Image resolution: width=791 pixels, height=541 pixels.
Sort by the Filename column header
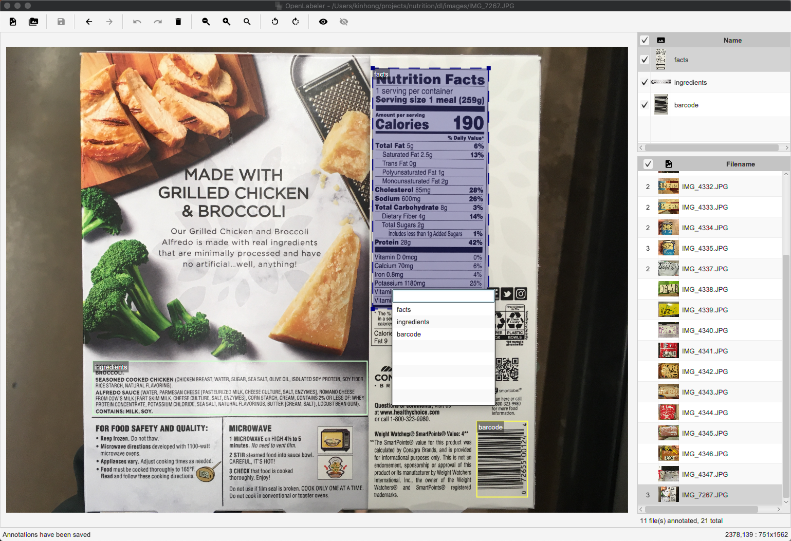click(740, 164)
